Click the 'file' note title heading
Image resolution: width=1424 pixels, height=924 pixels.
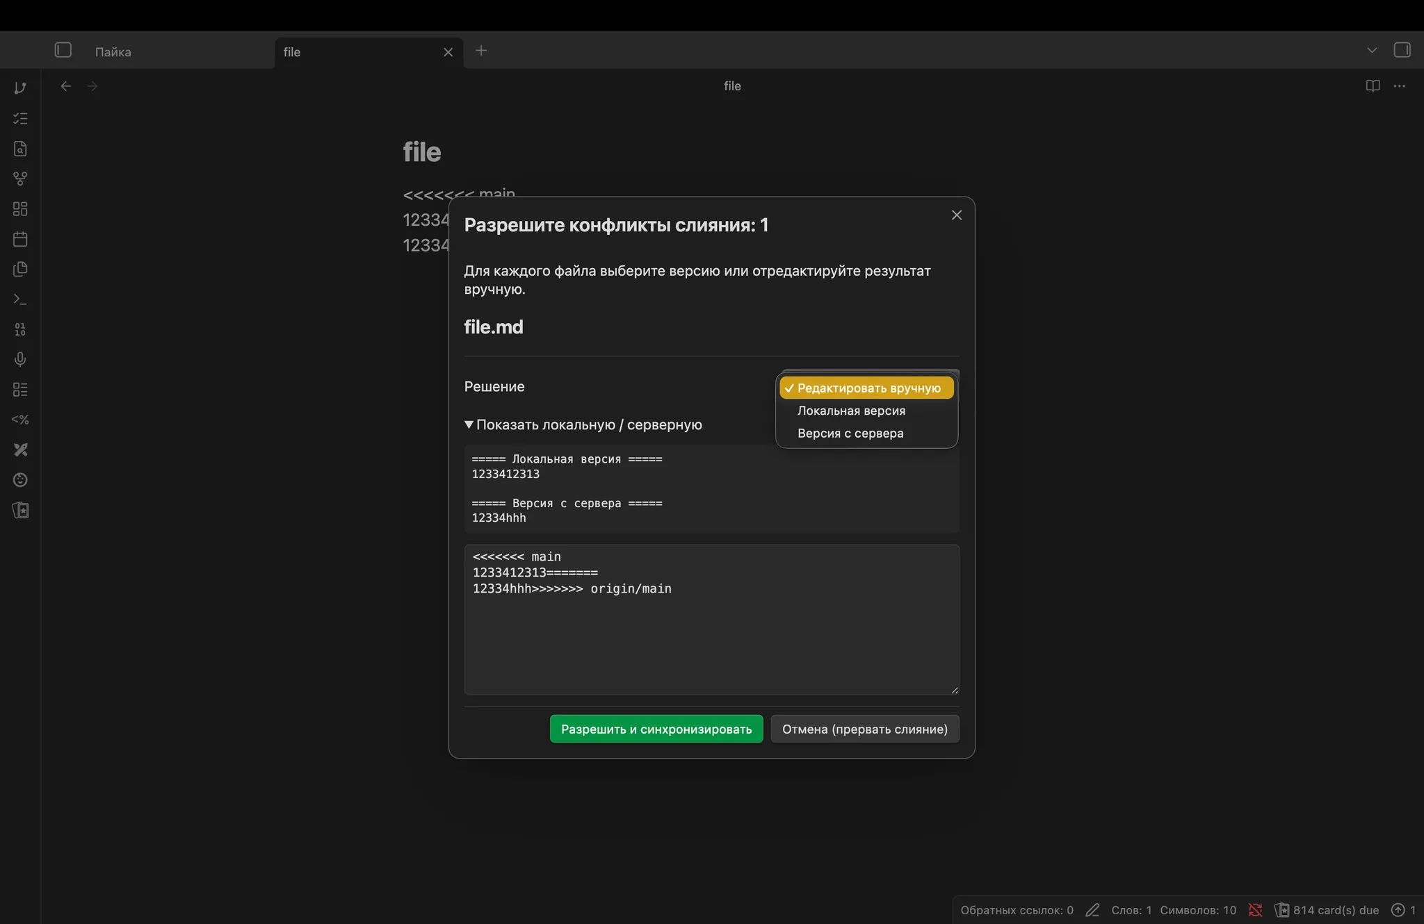[x=422, y=151]
